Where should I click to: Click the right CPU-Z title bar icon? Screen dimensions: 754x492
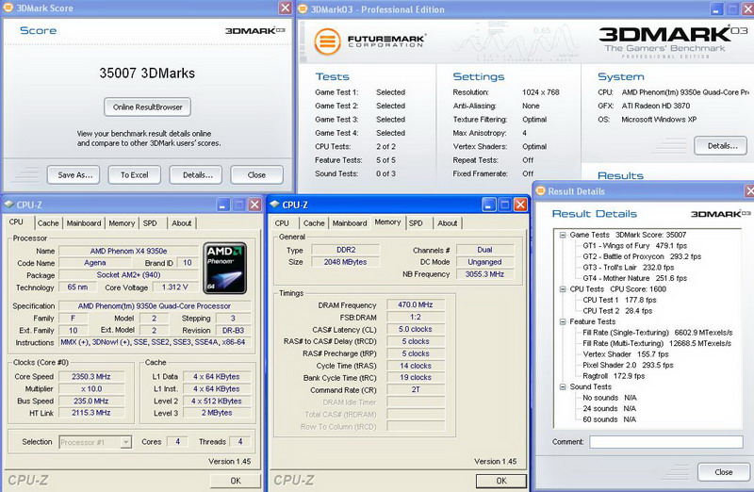(x=274, y=205)
